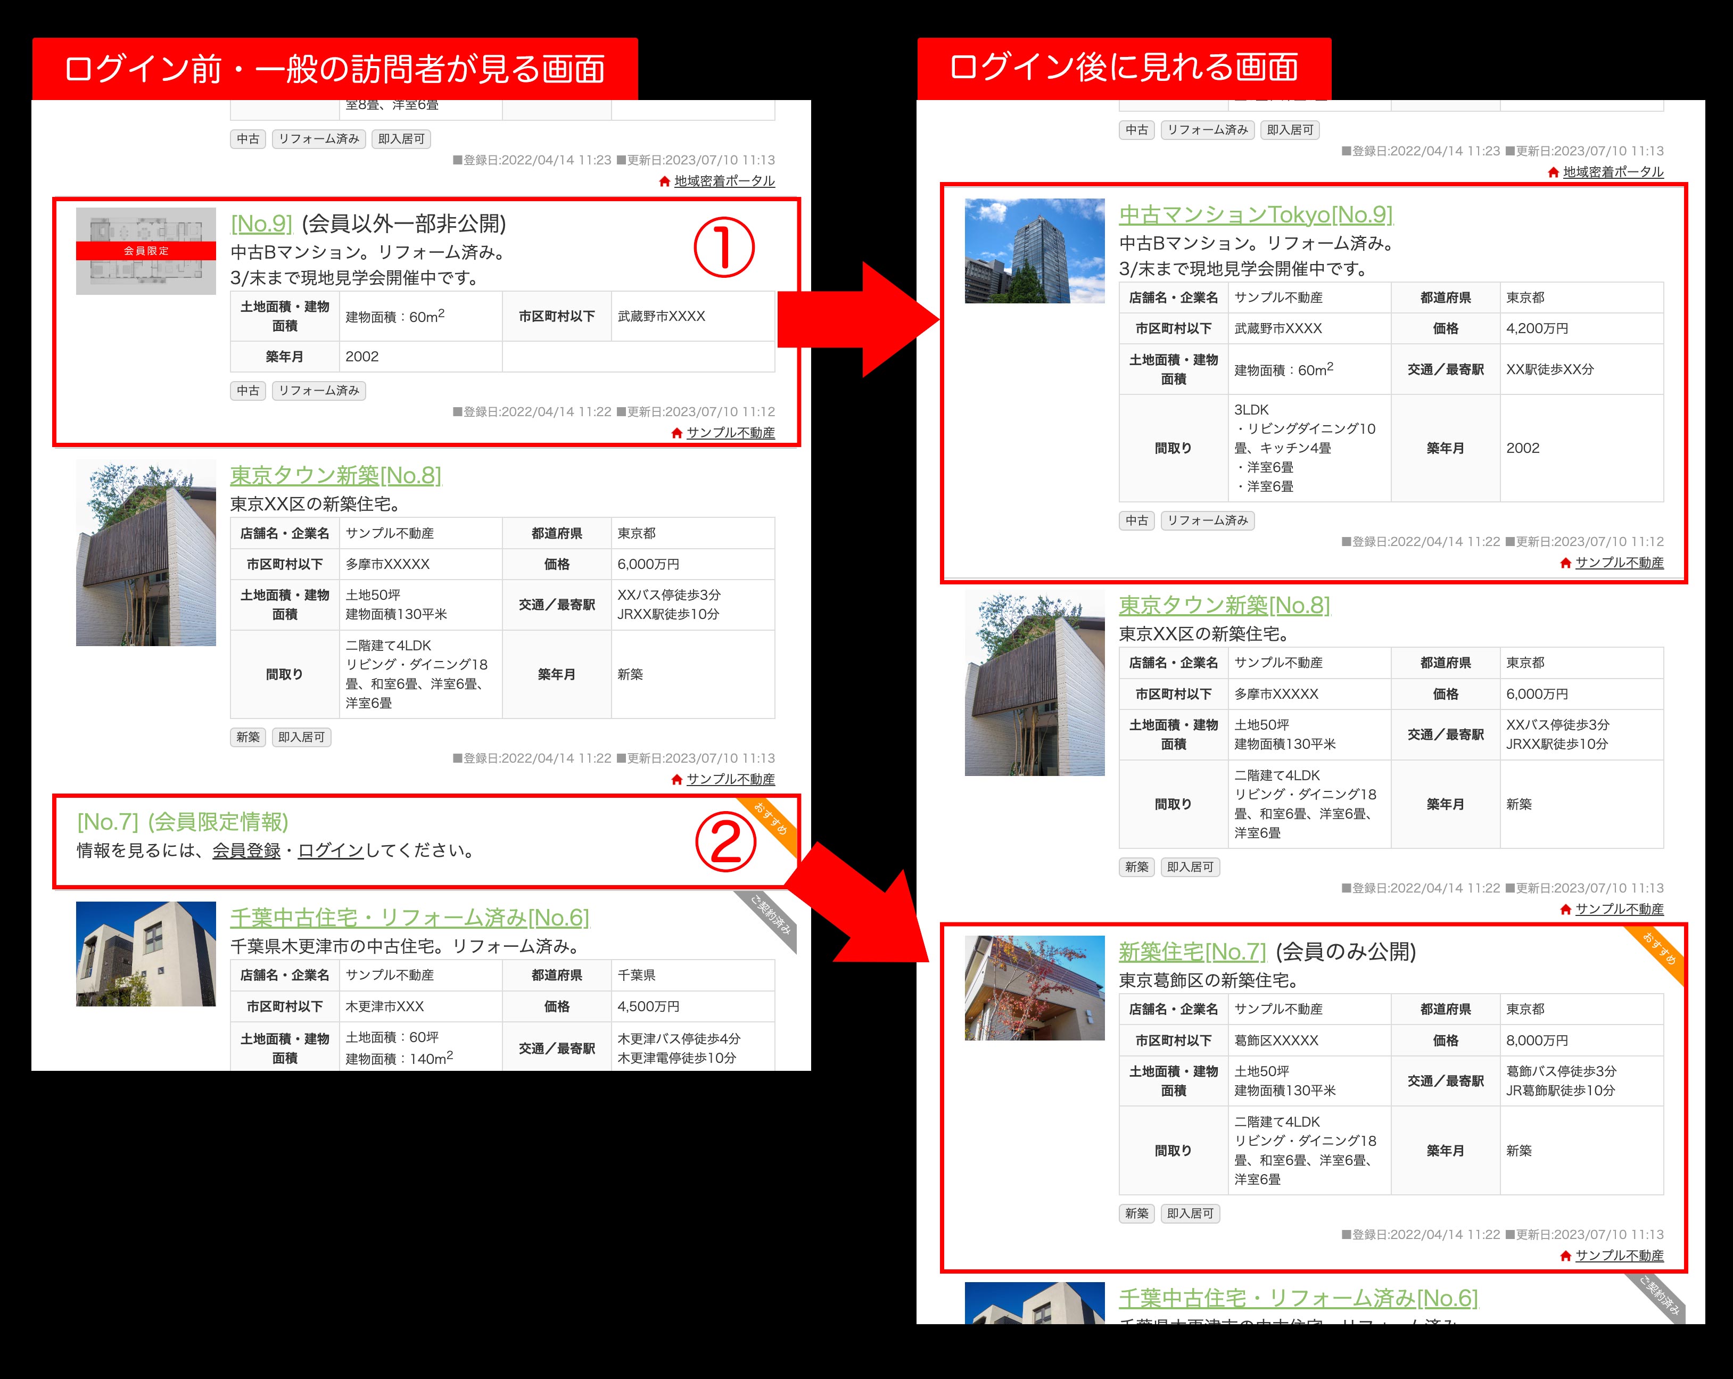Click ご契約済み ribbon on post-login 千葉中古住宅[No.6]
The image size is (1733, 1379).
point(1658,1295)
